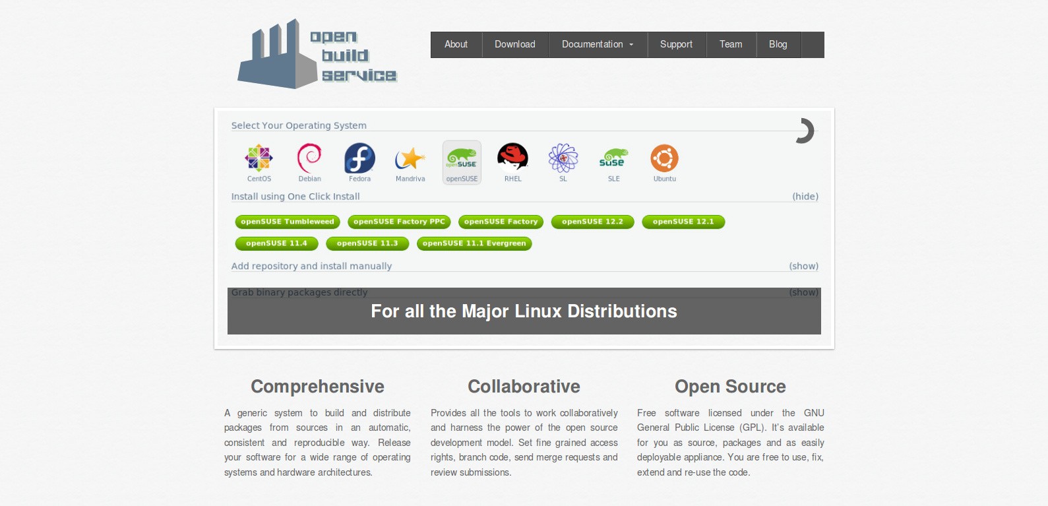Select the RHEL red hat icon
The height and width of the screenshot is (506, 1048).
coord(512,159)
